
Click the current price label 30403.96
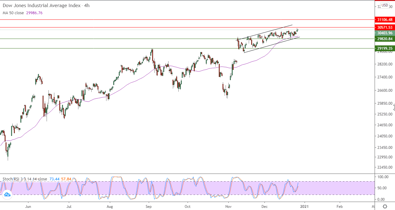point(385,33)
